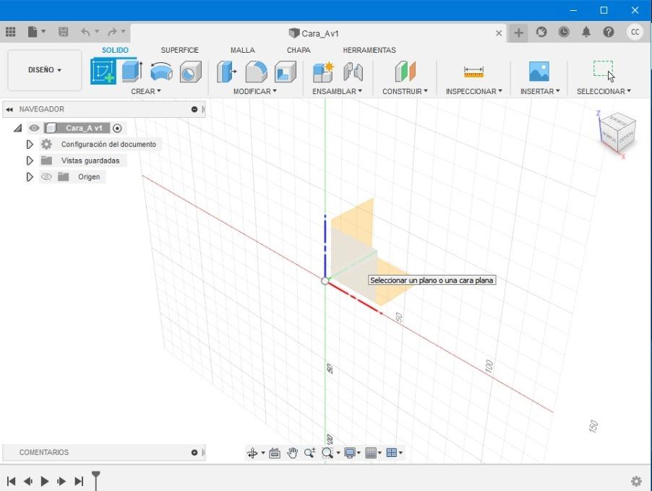Switch to the Malla tab
The image size is (652, 491).
pyautogui.click(x=243, y=50)
